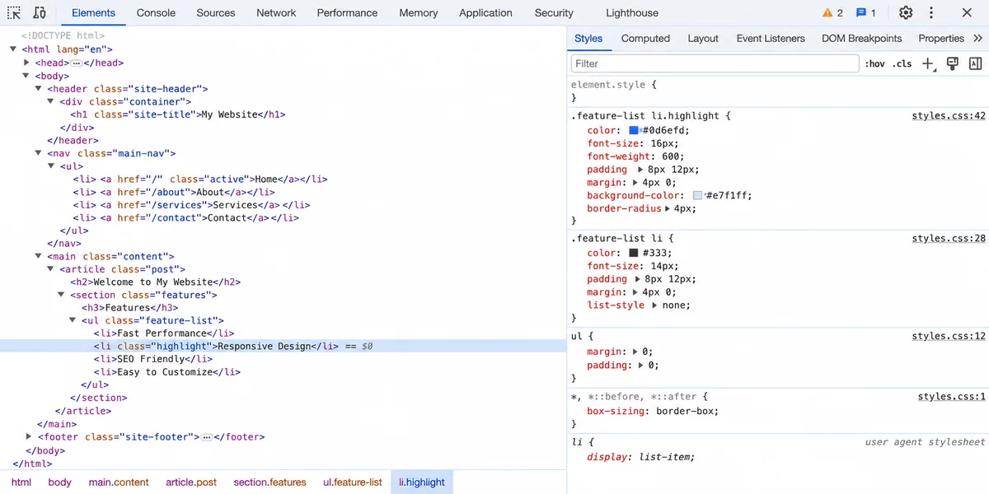The height and width of the screenshot is (494, 989).
Task: Open the three-dot customize DevTools menu
Action: 931,12
